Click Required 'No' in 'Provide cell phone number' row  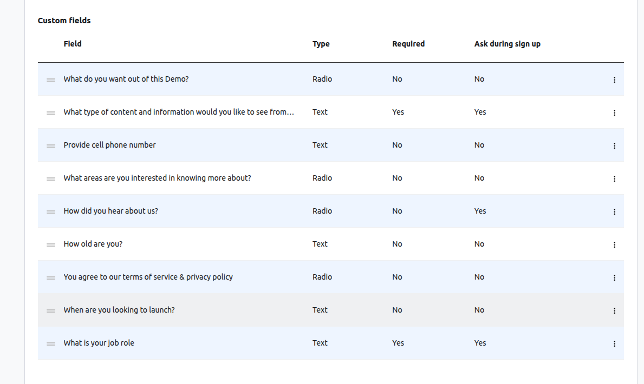click(397, 145)
